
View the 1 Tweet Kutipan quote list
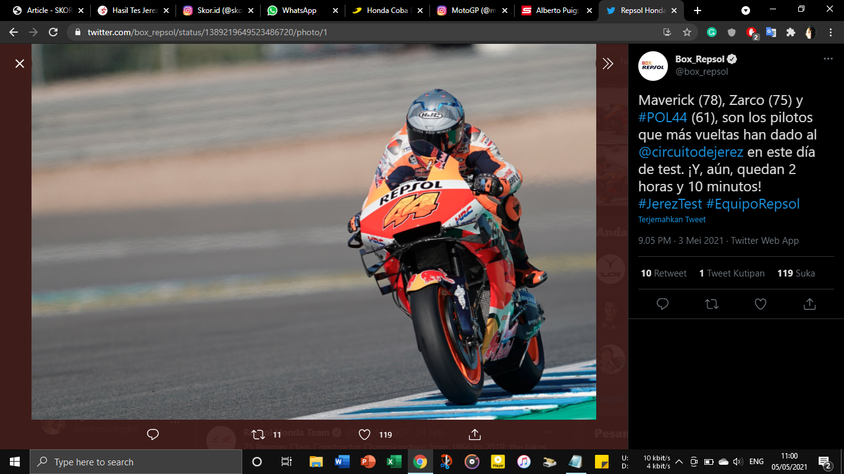tap(732, 273)
